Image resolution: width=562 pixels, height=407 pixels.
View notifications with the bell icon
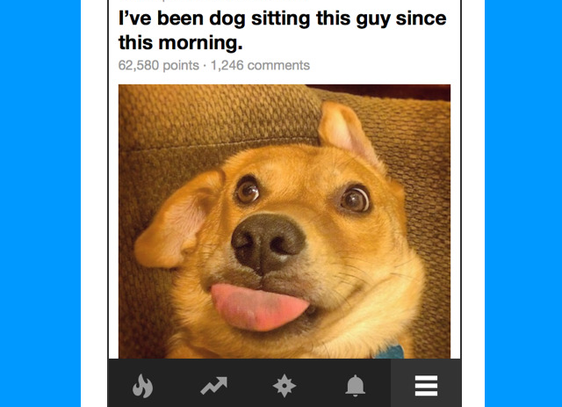(x=355, y=386)
